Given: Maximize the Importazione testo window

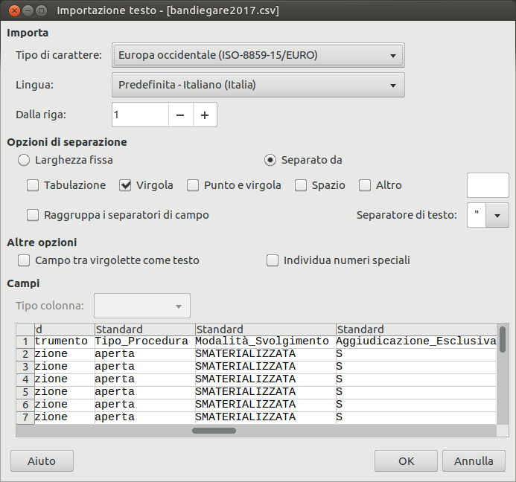Looking at the screenshot, I should point(41,11).
